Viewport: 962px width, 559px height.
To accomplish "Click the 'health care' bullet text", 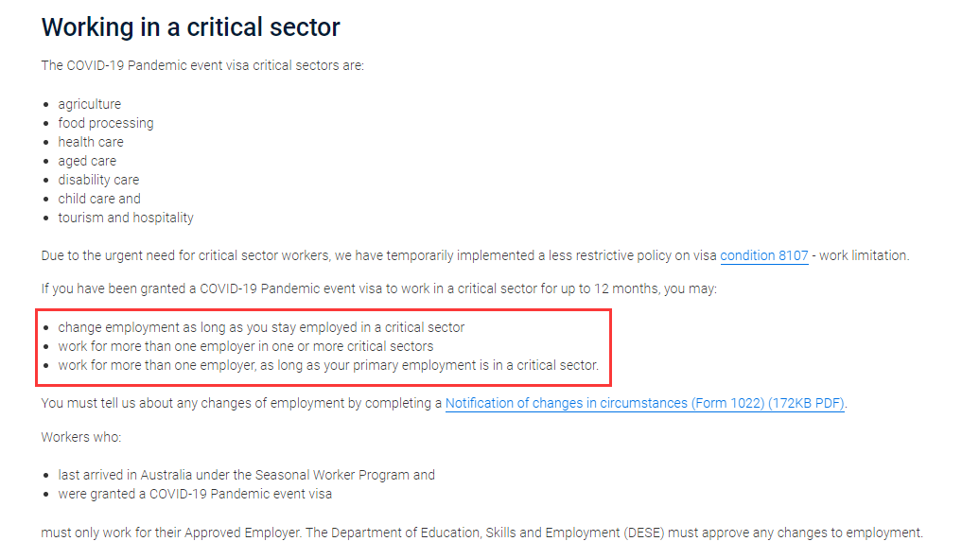I will pyautogui.click(x=91, y=142).
